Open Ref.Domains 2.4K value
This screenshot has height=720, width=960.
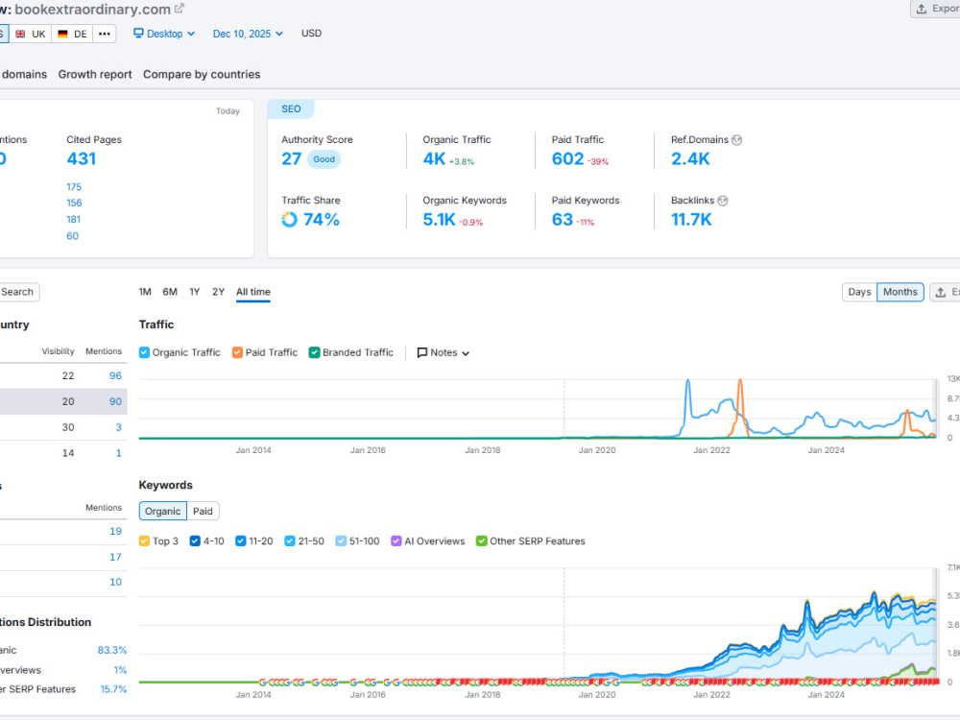click(x=690, y=159)
